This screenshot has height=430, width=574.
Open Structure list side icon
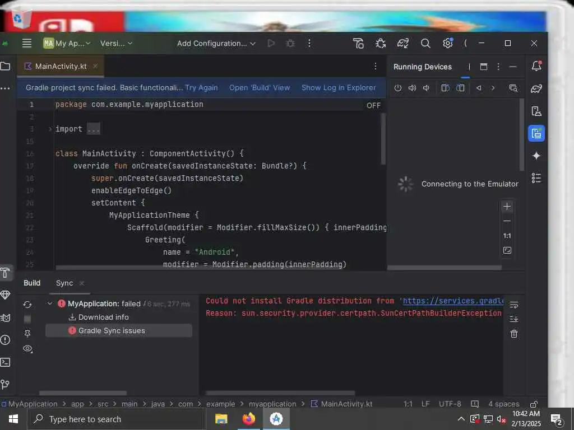(x=536, y=178)
